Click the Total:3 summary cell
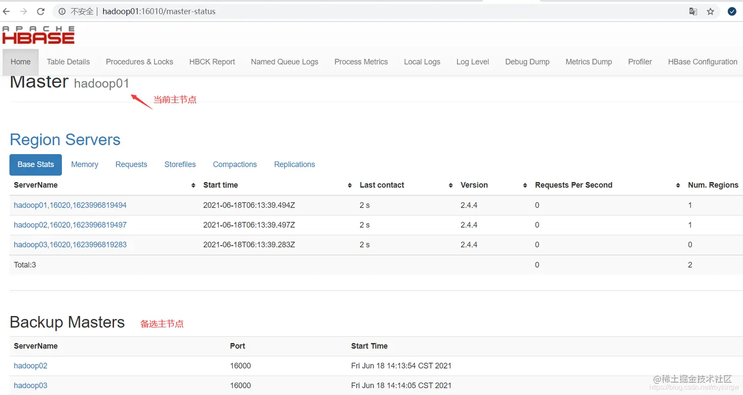The height and width of the screenshot is (395, 743). pyautogui.click(x=25, y=265)
